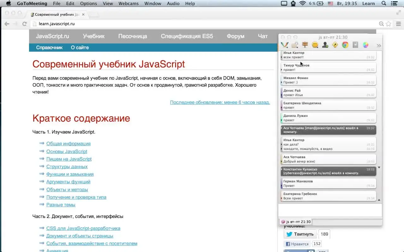
Task: Click the battery 6 % indicator
Action: coord(316,3)
